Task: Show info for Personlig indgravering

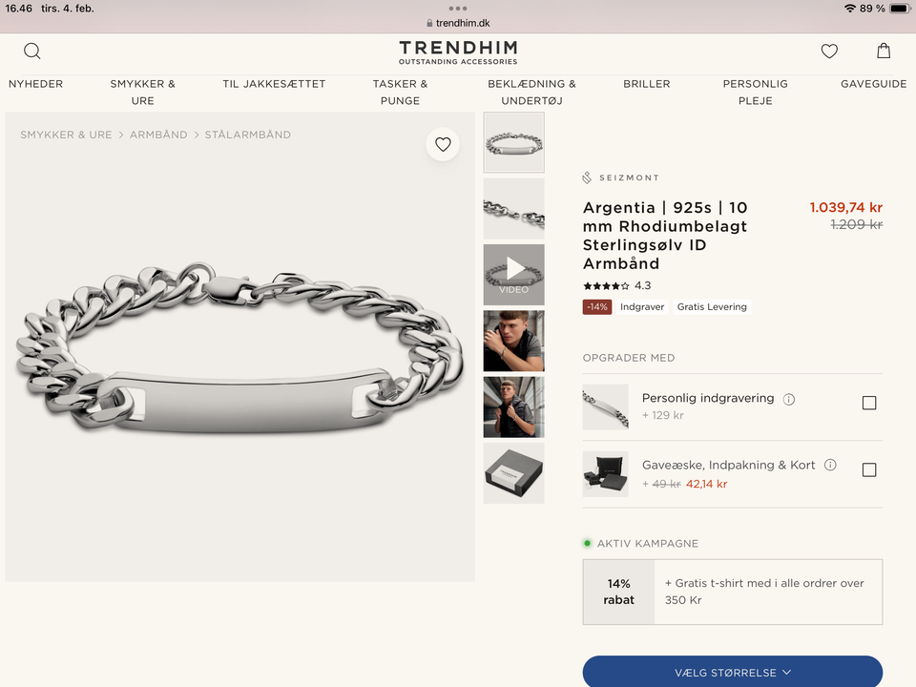Action: pyautogui.click(x=789, y=399)
